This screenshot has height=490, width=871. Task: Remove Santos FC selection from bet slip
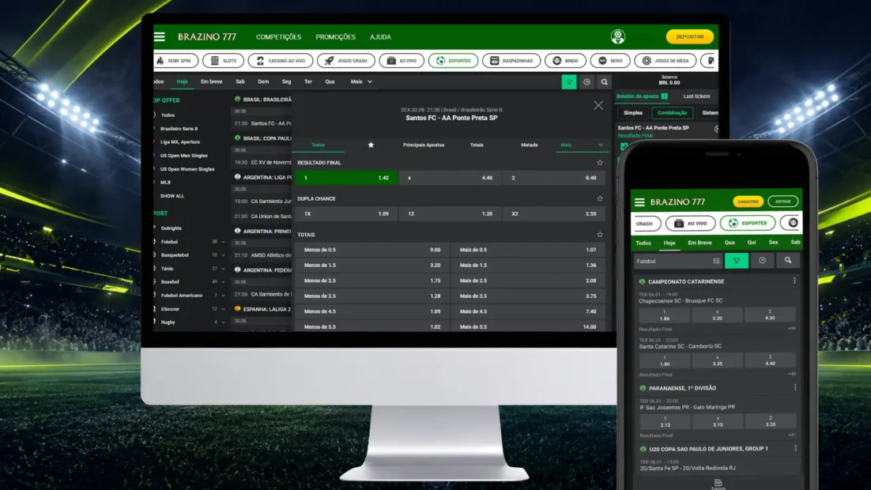click(x=717, y=129)
